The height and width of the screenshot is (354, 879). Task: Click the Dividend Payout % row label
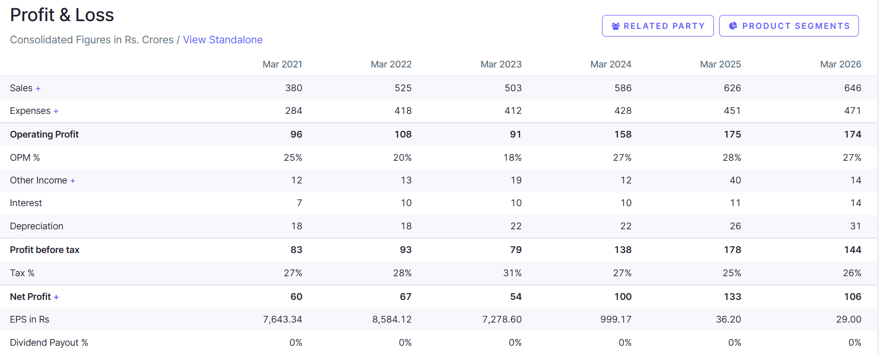[49, 343]
